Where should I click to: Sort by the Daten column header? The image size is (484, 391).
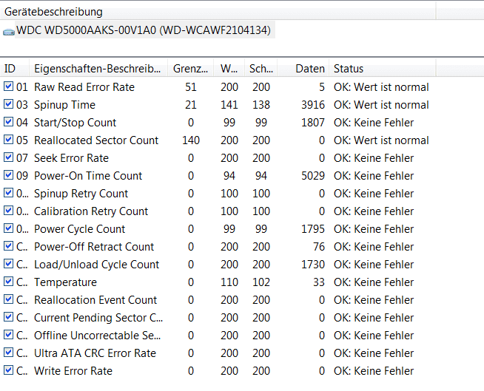pos(303,69)
